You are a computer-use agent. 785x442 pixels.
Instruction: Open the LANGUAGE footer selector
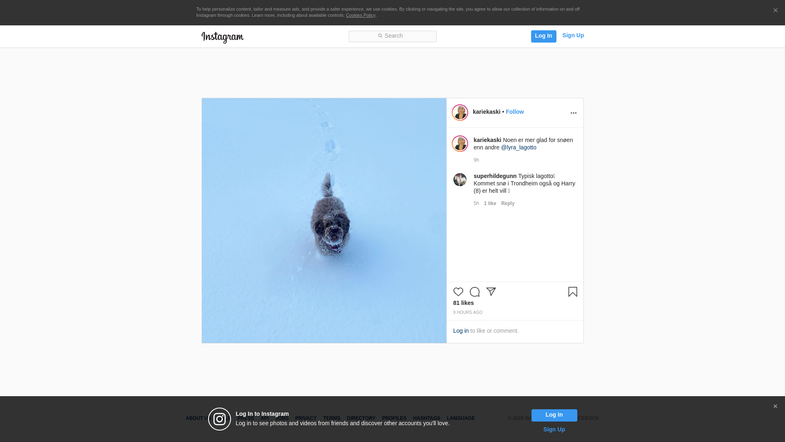point(460,418)
